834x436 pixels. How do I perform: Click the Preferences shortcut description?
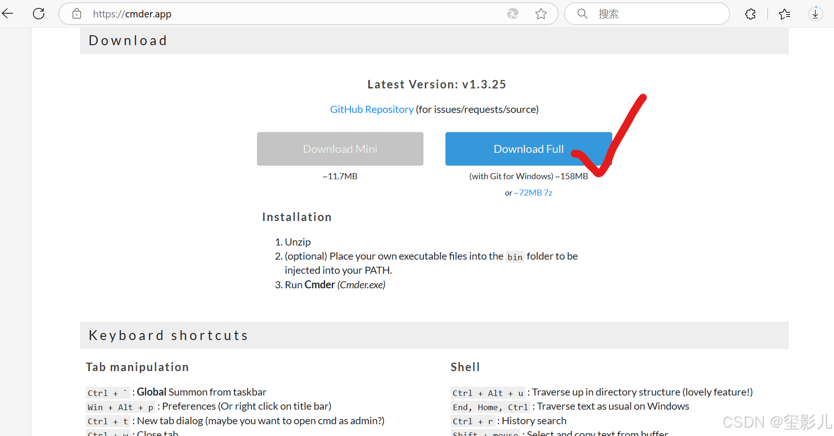(x=247, y=406)
